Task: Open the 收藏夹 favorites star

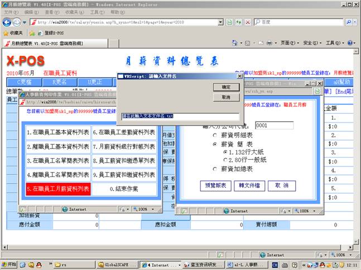Action: click(x=12, y=33)
